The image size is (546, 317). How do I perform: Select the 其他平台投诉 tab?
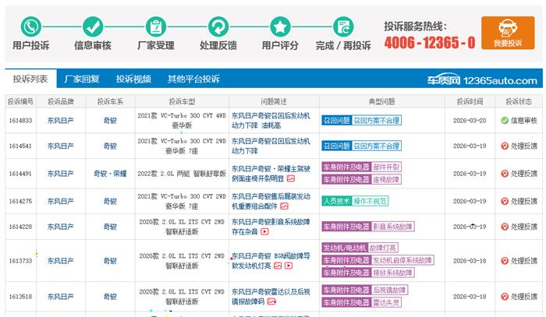(193, 79)
